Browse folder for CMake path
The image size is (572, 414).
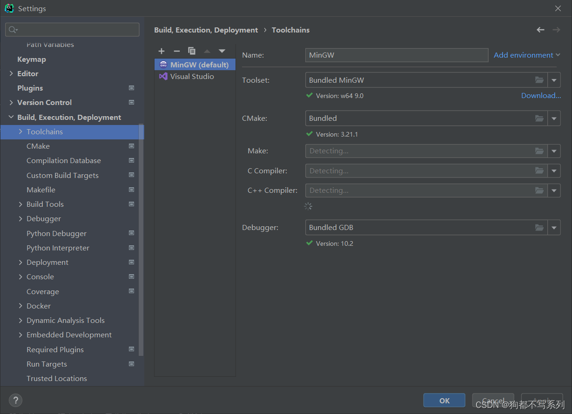point(539,118)
